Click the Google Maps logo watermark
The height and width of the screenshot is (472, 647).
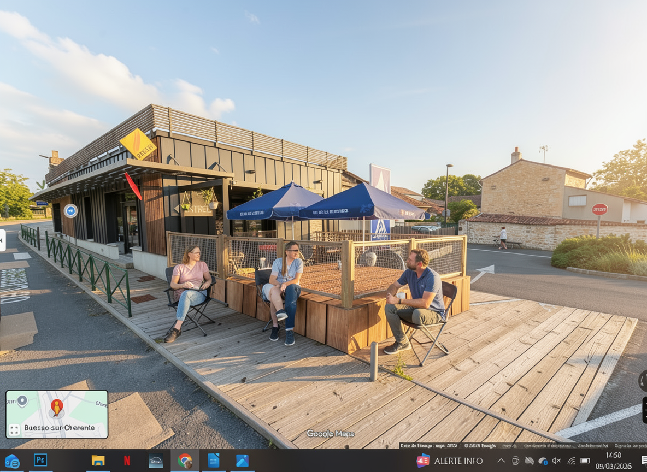click(x=330, y=434)
